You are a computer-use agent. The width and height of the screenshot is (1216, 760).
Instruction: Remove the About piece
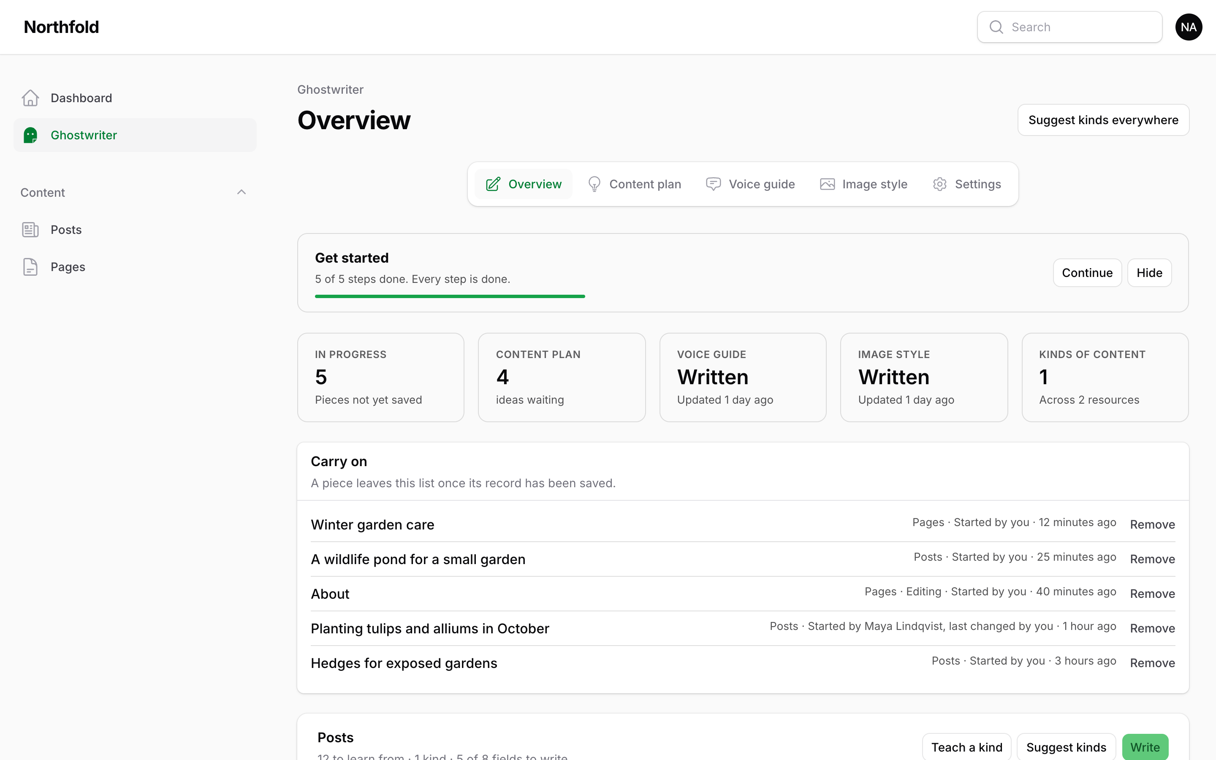click(1152, 594)
